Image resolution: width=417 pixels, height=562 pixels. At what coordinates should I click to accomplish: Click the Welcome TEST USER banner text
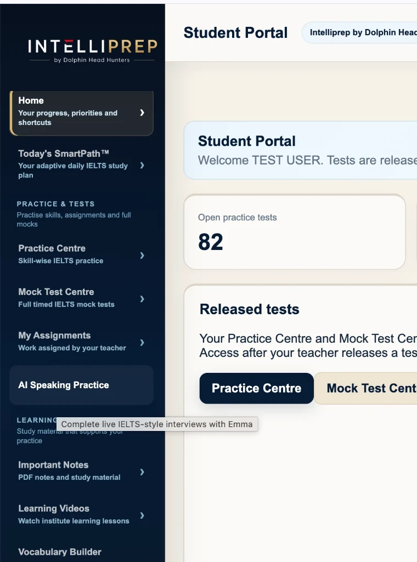tap(307, 160)
